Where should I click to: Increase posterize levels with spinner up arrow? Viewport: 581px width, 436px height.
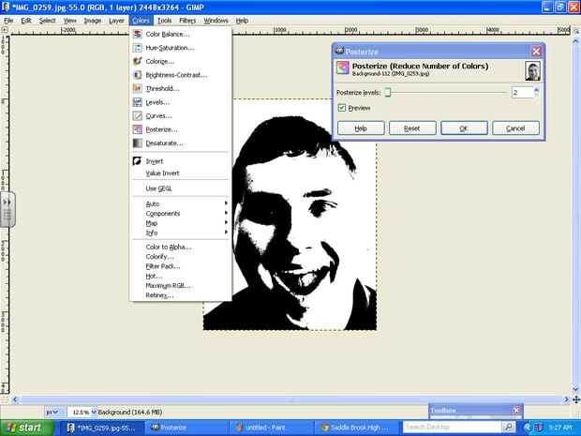[x=537, y=90]
